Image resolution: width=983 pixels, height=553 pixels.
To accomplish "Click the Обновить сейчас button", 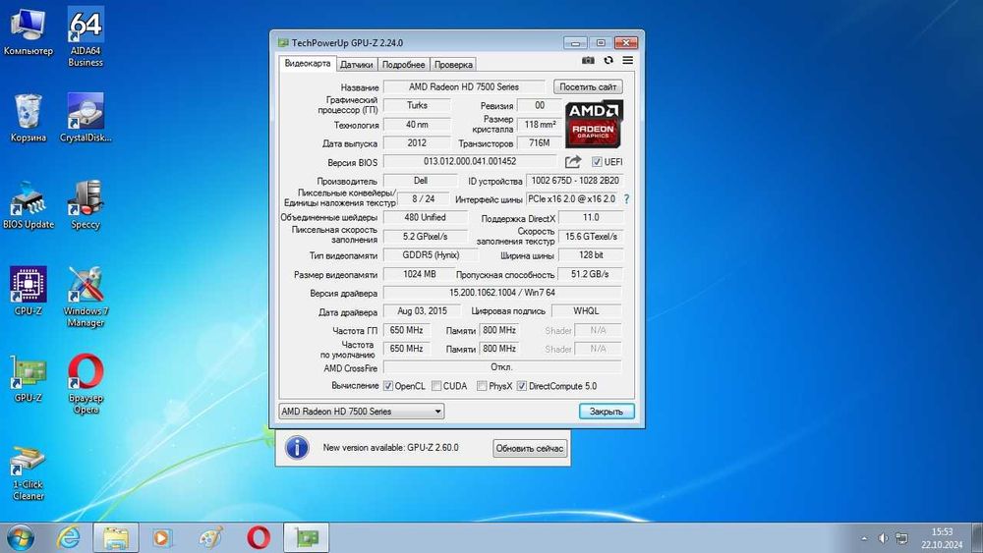I will 530,449.
